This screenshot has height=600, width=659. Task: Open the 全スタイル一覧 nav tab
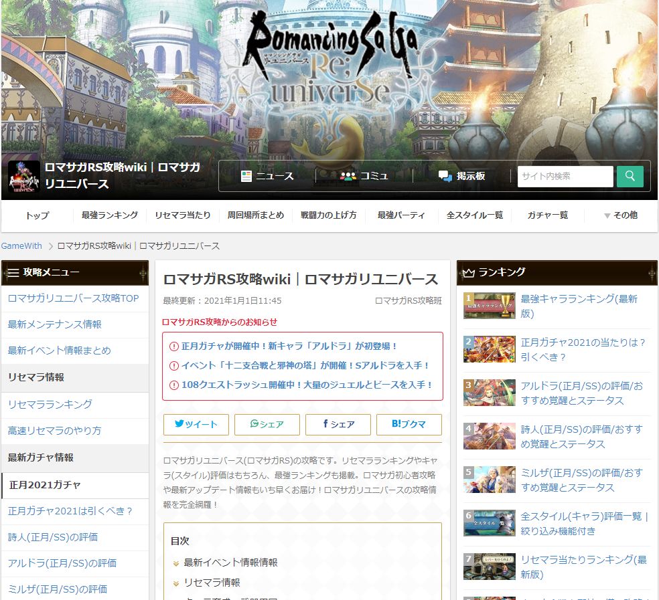(475, 215)
